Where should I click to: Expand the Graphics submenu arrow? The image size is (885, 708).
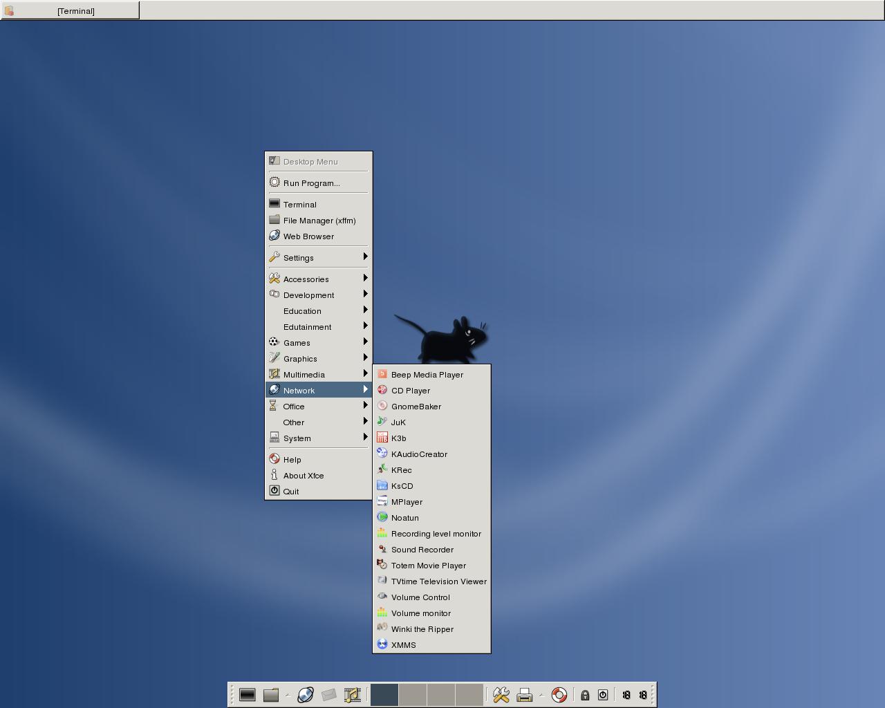[365, 357]
